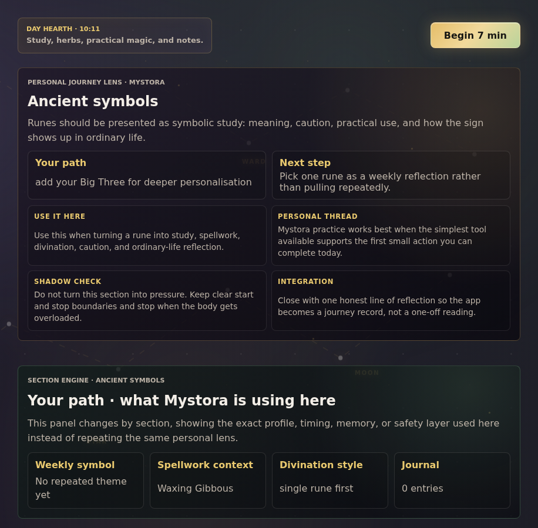Click the Begin 7 min button
This screenshot has height=528, width=538.
pos(475,35)
